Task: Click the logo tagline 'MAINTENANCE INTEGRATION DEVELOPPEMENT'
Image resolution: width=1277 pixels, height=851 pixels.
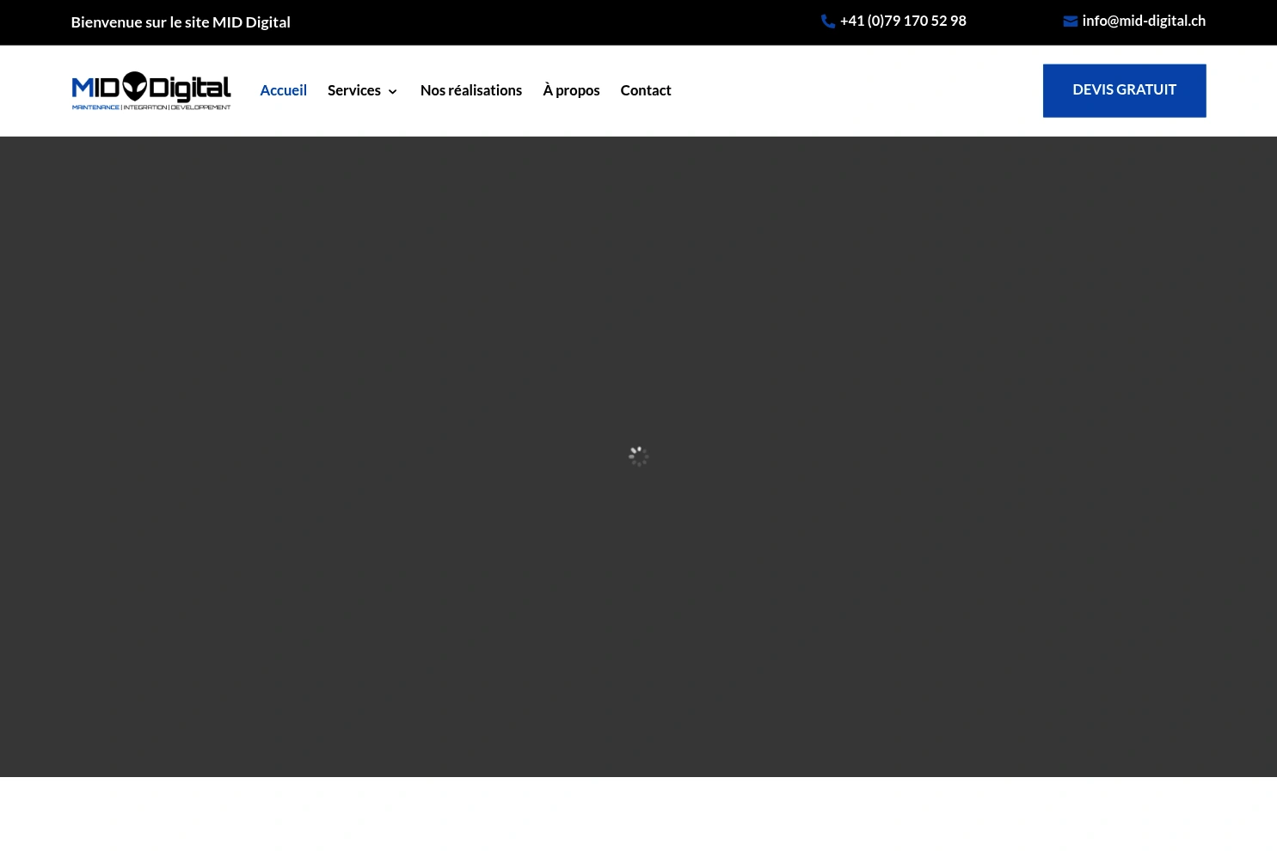Action: [x=150, y=107]
